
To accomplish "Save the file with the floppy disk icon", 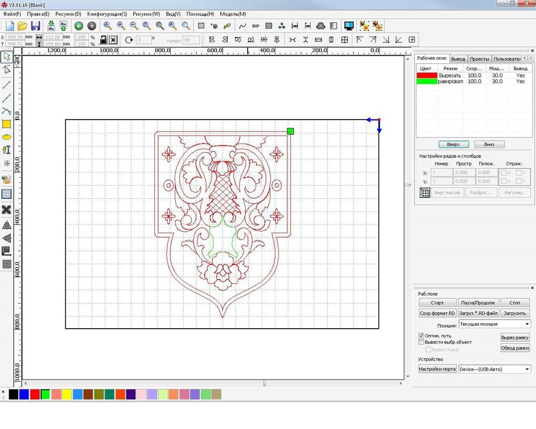I will [x=35, y=26].
